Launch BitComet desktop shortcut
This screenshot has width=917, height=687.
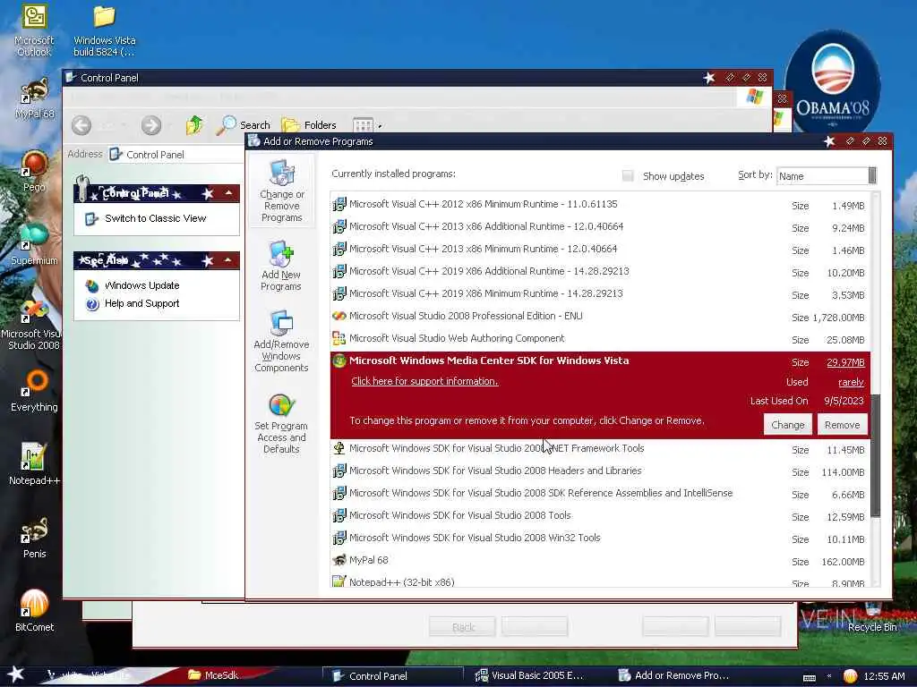34,611
